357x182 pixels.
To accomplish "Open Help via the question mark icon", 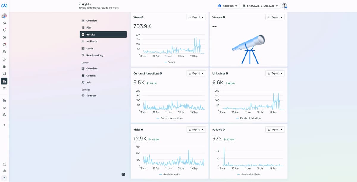I will 4,178.
